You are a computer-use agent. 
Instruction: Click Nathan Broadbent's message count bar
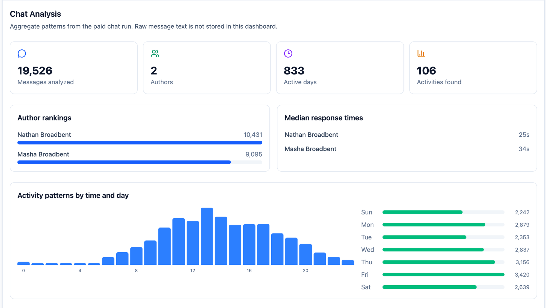[140, 143]
